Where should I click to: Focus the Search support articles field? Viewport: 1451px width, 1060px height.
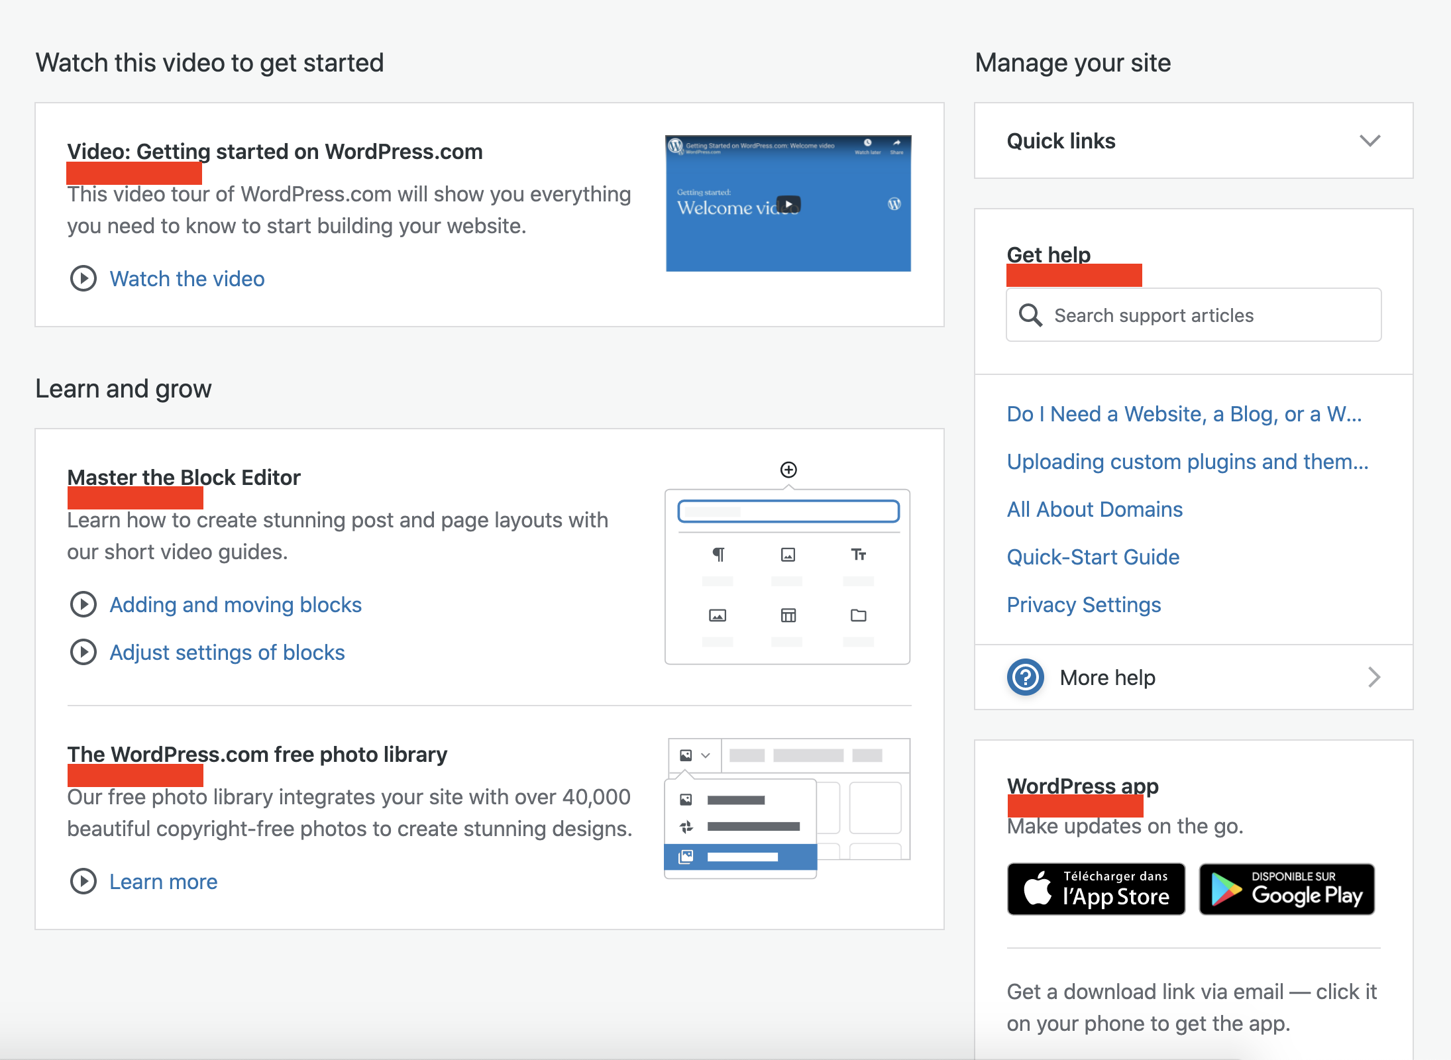tap(1194, 315)
